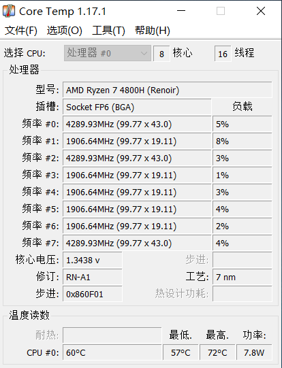
Task: Close the Core Temp window
Action: 261,11
